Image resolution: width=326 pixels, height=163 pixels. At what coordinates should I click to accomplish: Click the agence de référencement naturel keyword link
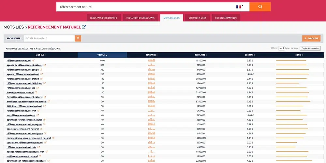[24, 65]
